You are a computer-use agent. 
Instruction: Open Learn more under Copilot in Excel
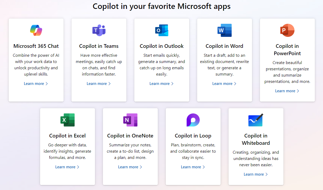pos(67,167)
